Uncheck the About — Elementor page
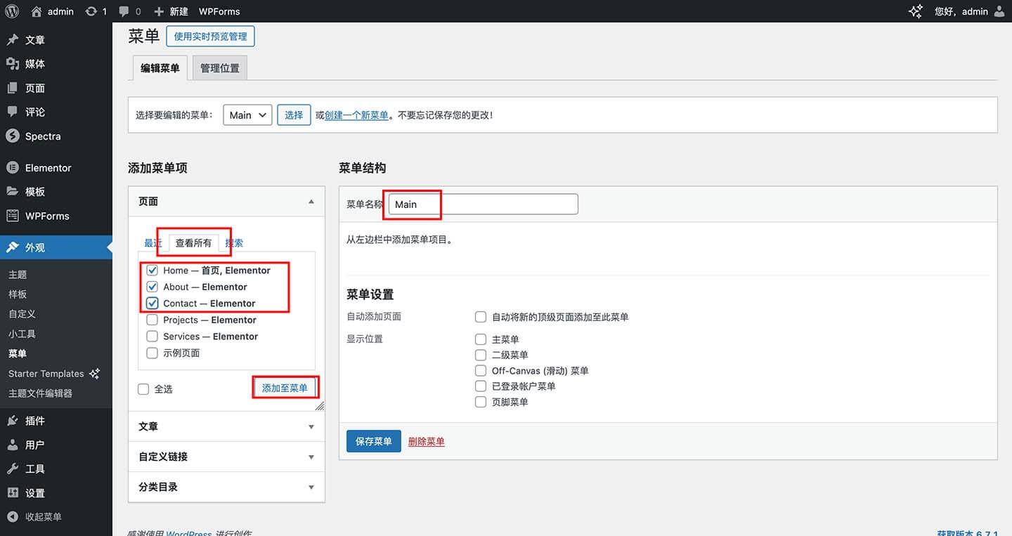 point(152,287)
